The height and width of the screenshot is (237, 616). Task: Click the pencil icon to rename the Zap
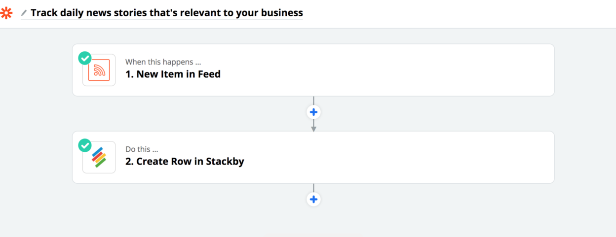(24, 13)
